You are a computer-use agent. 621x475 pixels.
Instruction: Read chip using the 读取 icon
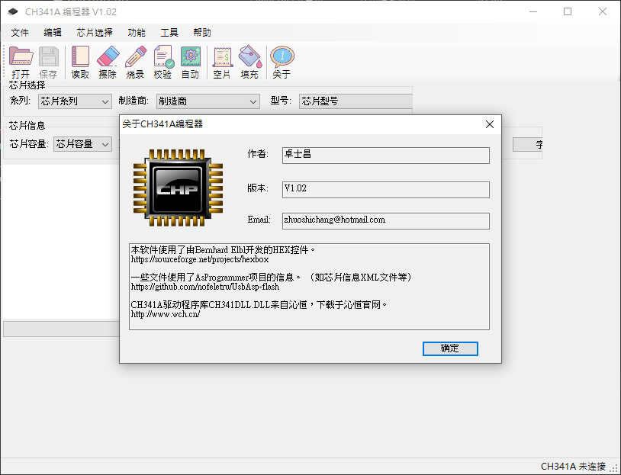tap(80, 63)
